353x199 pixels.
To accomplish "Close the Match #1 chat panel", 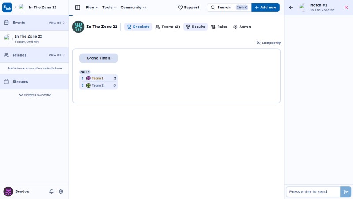I will pyautogui.click(x=346, y=8).
